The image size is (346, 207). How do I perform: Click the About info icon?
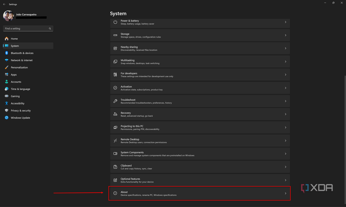115,193
